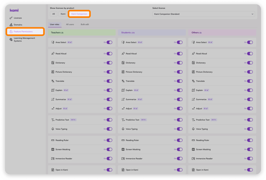Click Immersive Reader label in Teachers column

click(x=64, y=159)
